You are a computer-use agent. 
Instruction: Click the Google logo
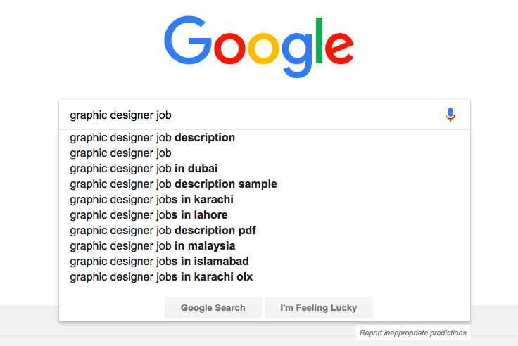point(258,42)
